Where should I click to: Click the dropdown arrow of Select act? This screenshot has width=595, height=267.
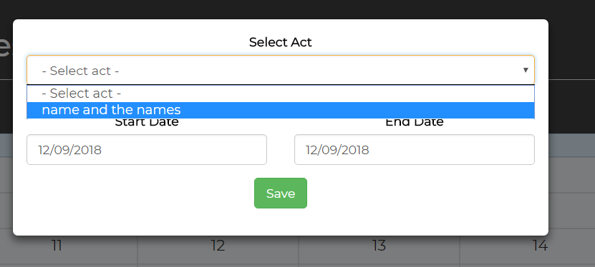(526, 71)
